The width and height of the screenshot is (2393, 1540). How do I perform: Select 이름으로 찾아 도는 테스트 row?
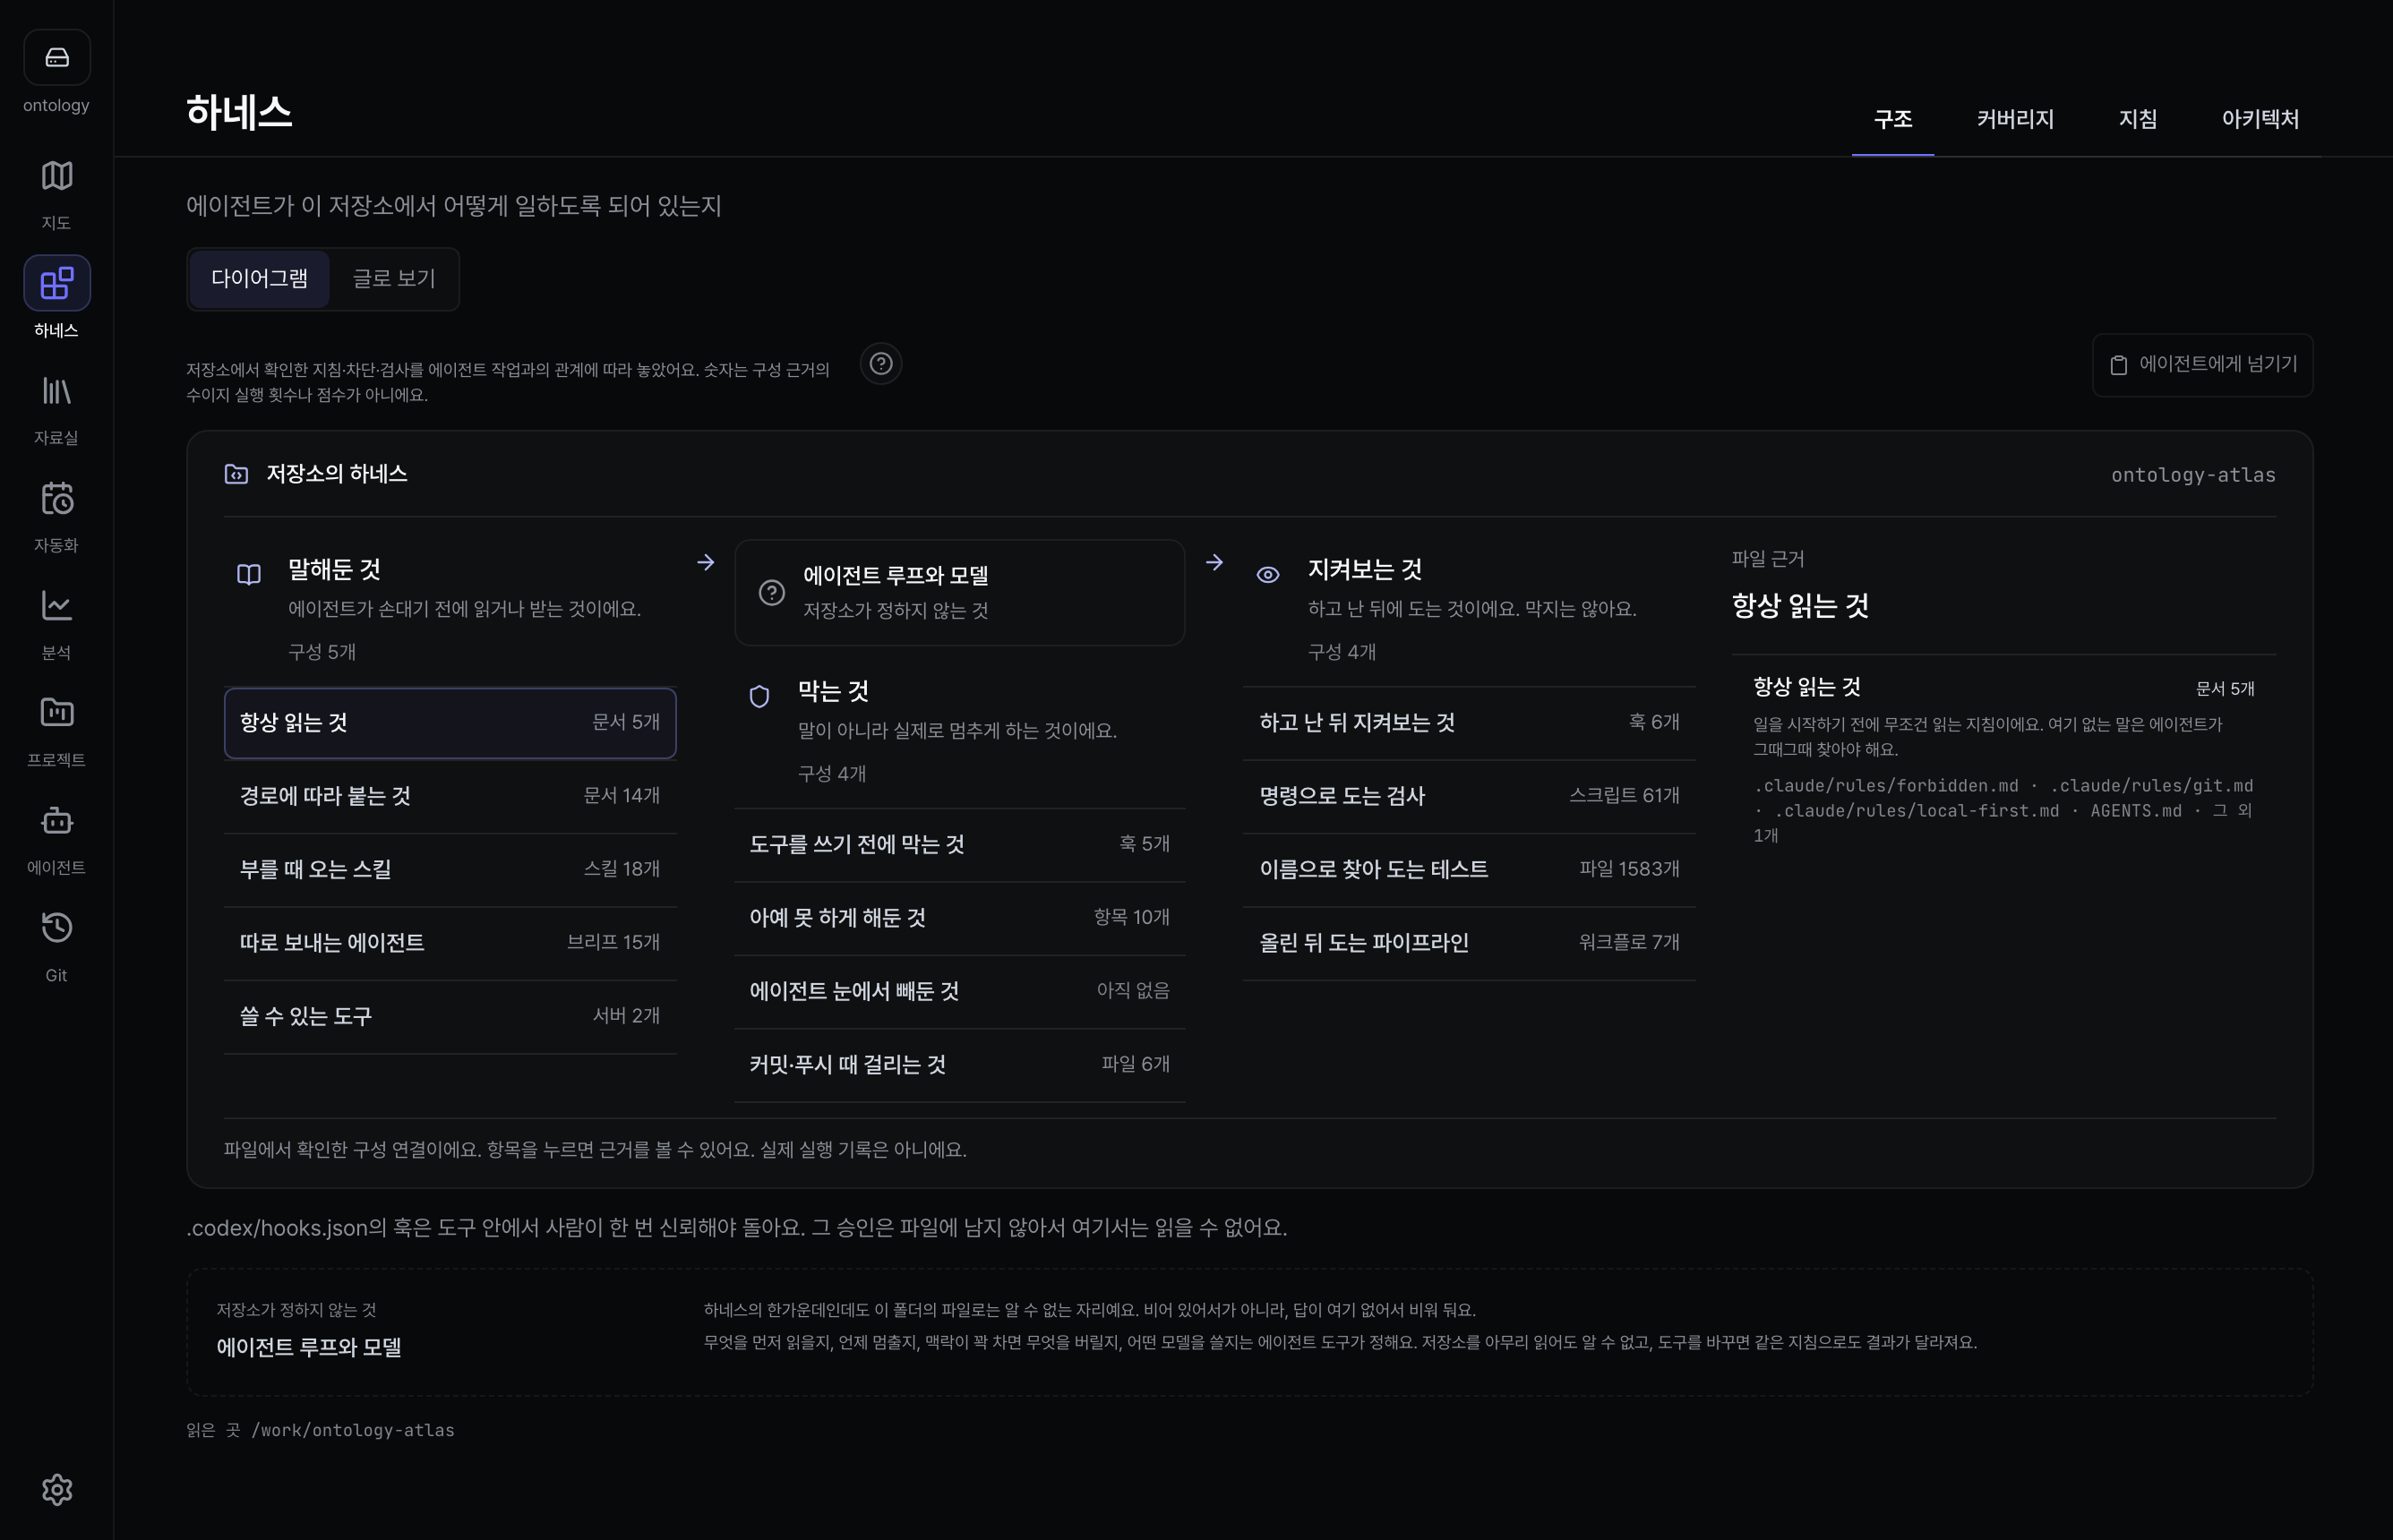pyautogui.click(x=1469, y=869)
